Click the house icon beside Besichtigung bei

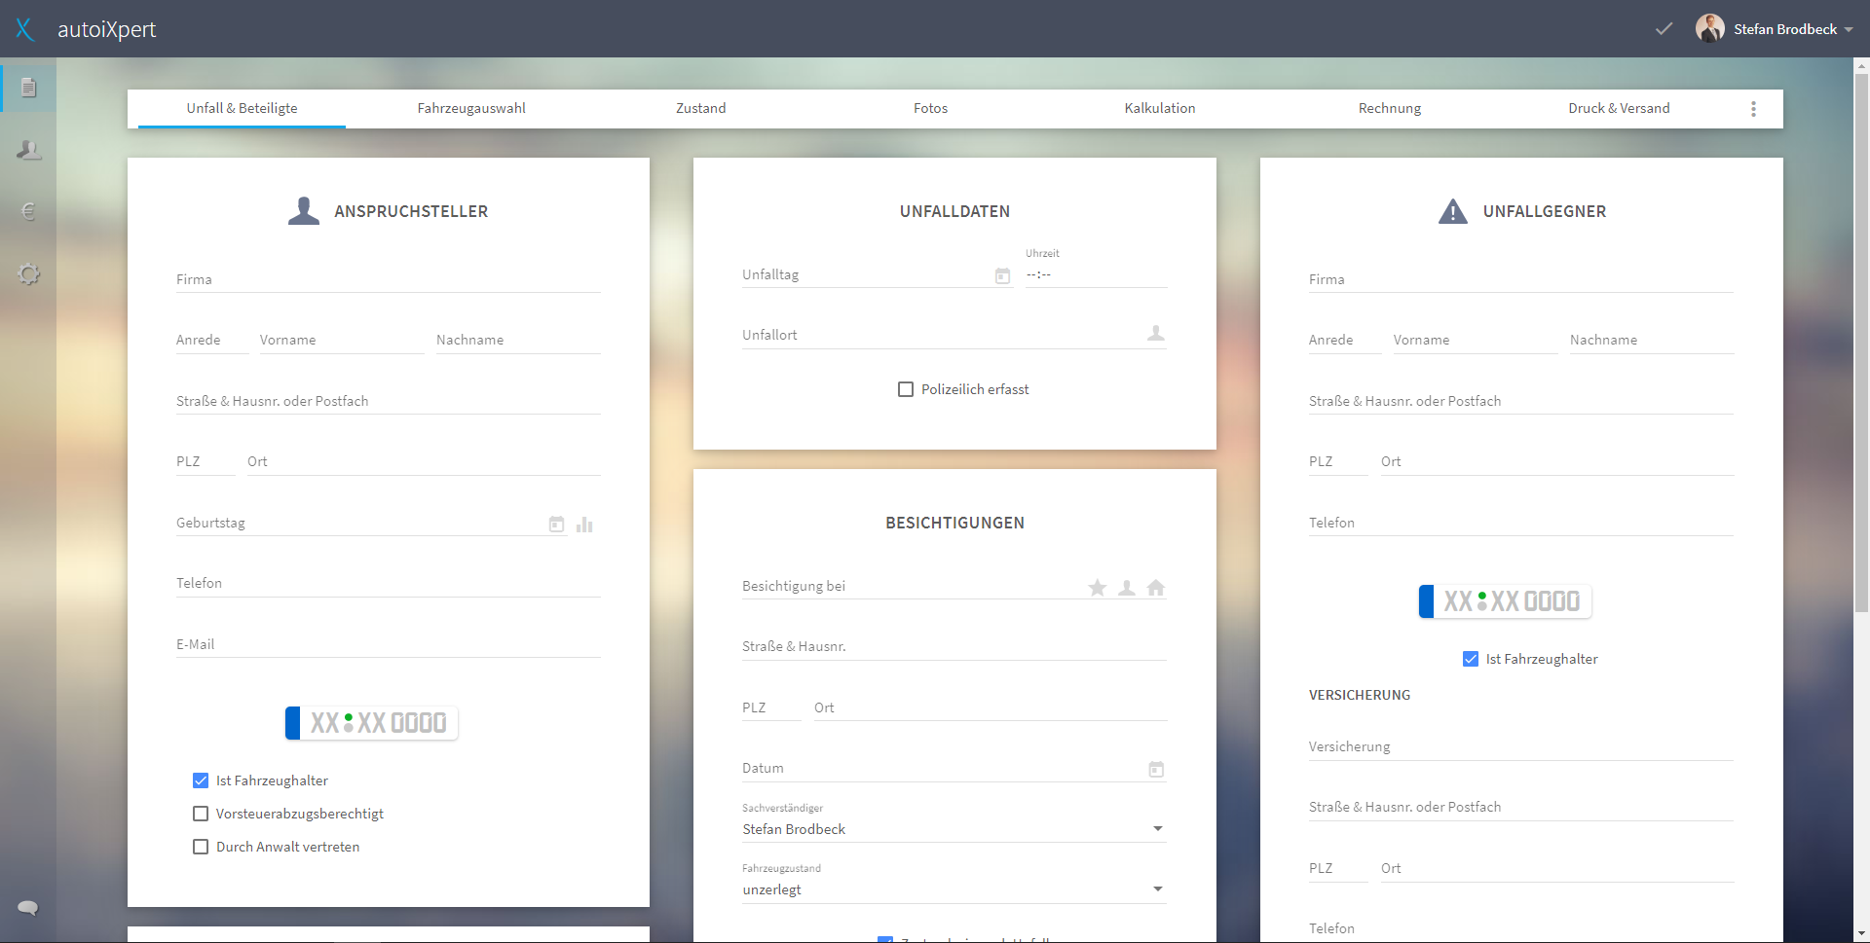coord(1156,588)
